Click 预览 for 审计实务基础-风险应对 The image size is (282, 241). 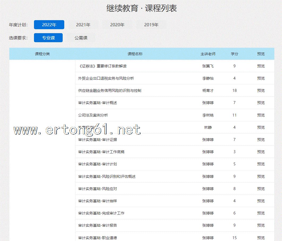[x=261, y=189]
